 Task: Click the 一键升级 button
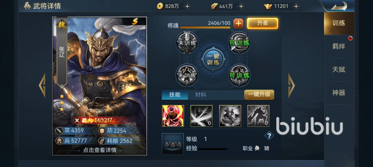(259, 95)
